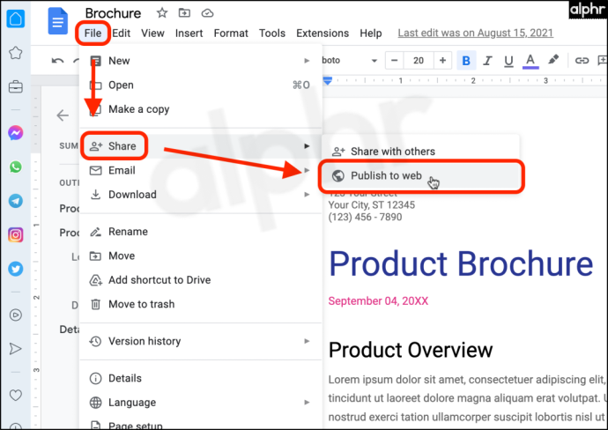This screenshot has height=430, width=608.
Task: Open WhatsApp in the sidebar
Action: tap(16, 167)
